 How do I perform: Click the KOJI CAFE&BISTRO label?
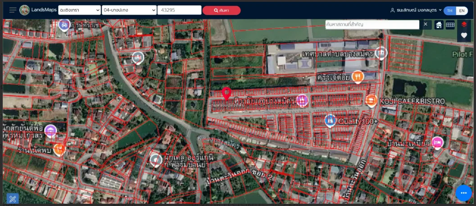click(413, 101)
